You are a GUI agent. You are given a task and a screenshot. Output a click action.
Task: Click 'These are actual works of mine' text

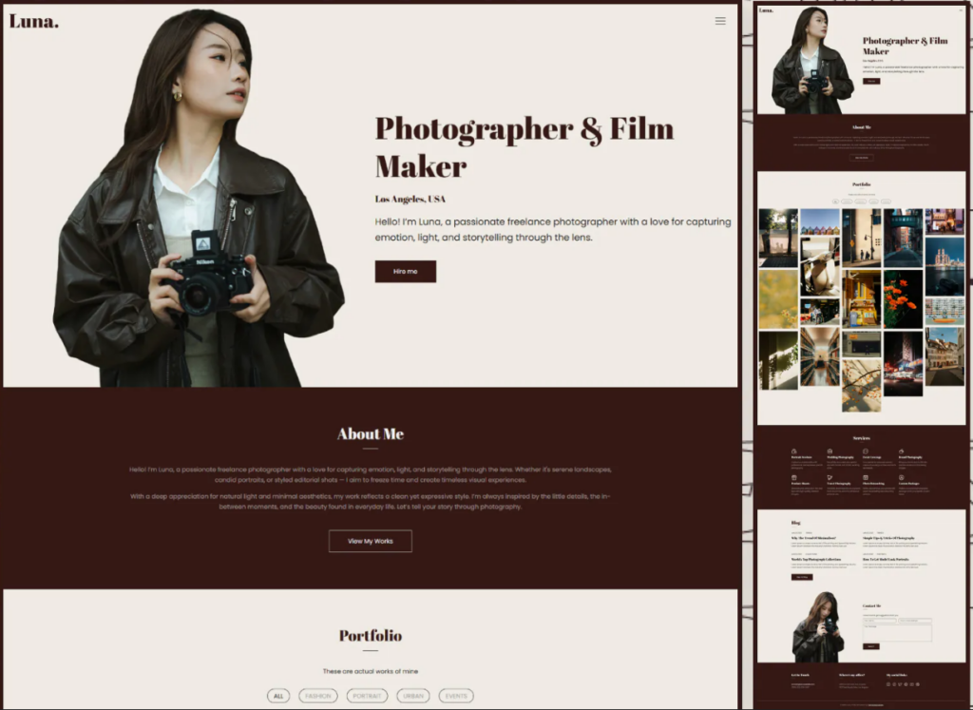371,671
